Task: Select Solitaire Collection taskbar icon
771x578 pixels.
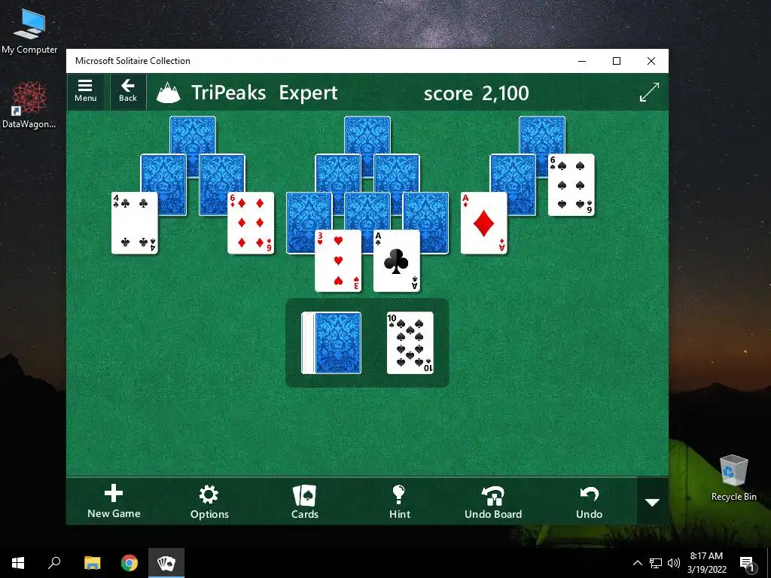Action: 166,563
